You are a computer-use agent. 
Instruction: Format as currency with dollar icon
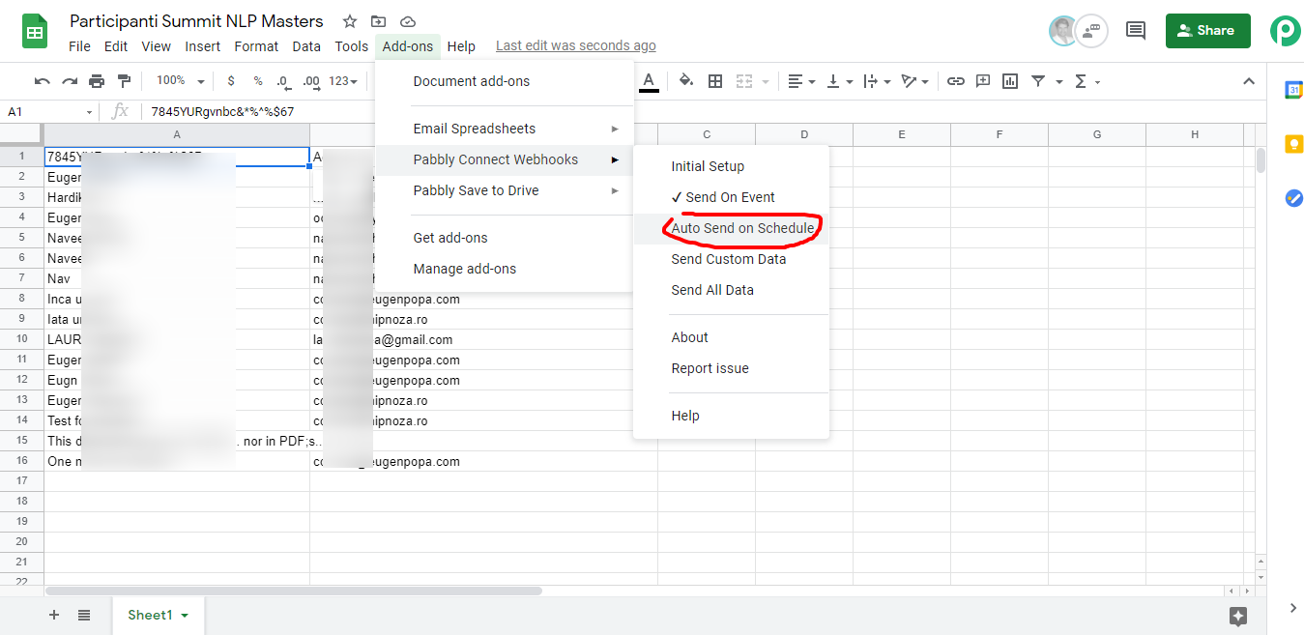click(231, 81)
